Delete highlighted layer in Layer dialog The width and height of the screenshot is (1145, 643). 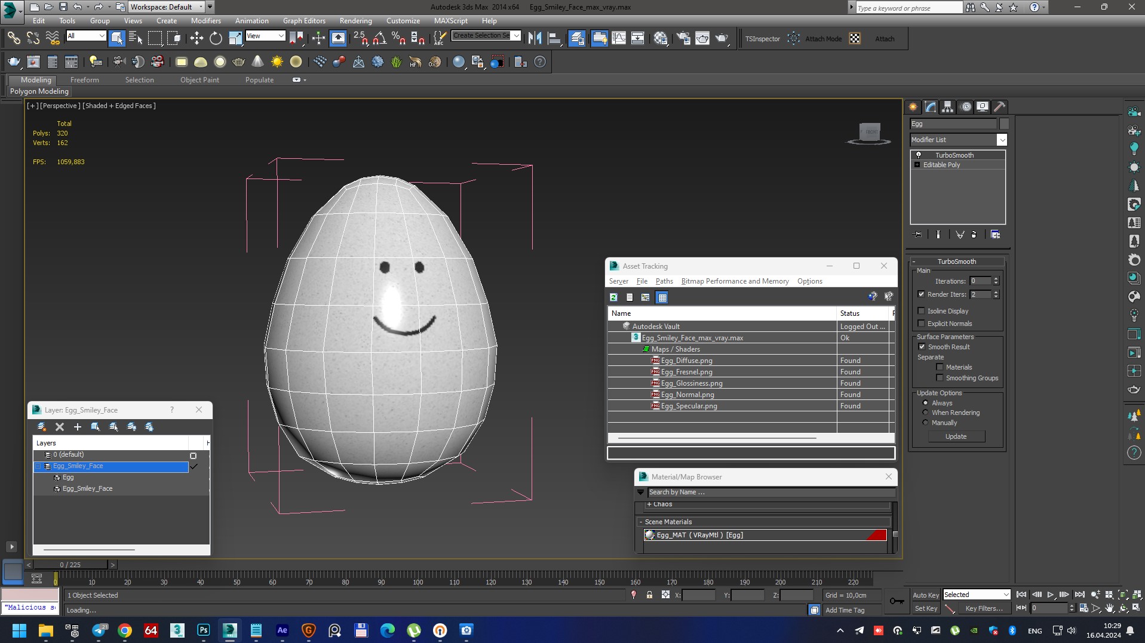[x=60, y=426]
